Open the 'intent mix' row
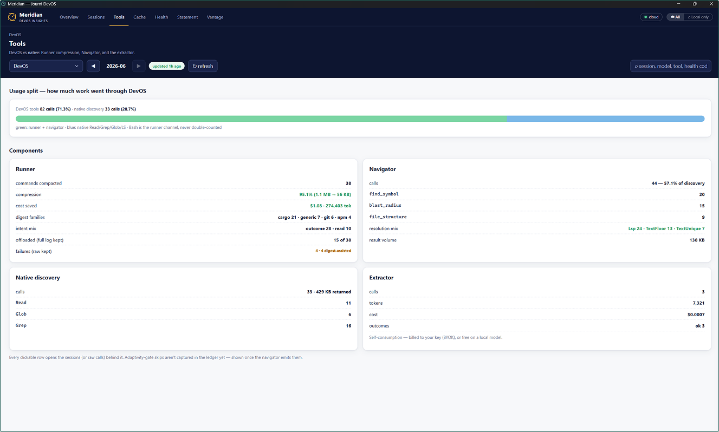 pyautogui.click(x=183, y=228)
